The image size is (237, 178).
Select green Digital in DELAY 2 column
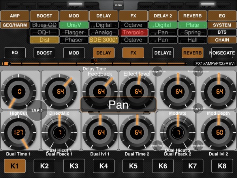click(x=163, y=25)
